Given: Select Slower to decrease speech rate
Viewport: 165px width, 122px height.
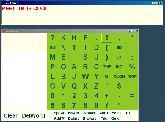Looking at the screenshot, I should (89, 113).
